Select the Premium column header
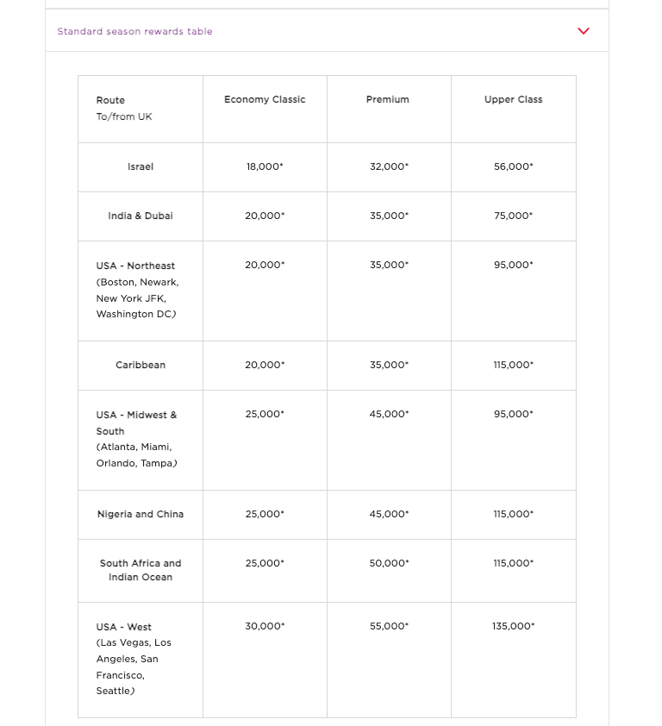The image size is (662, 726). tap(388, 100)
